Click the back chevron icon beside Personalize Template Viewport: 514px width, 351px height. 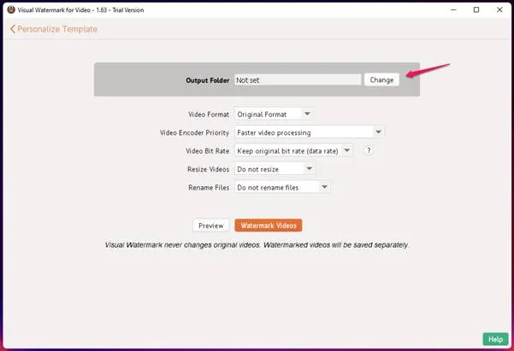[x=13, y=29]
